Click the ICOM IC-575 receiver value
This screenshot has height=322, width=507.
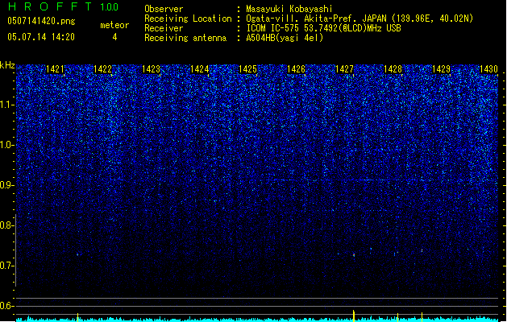tap(323, 28)
